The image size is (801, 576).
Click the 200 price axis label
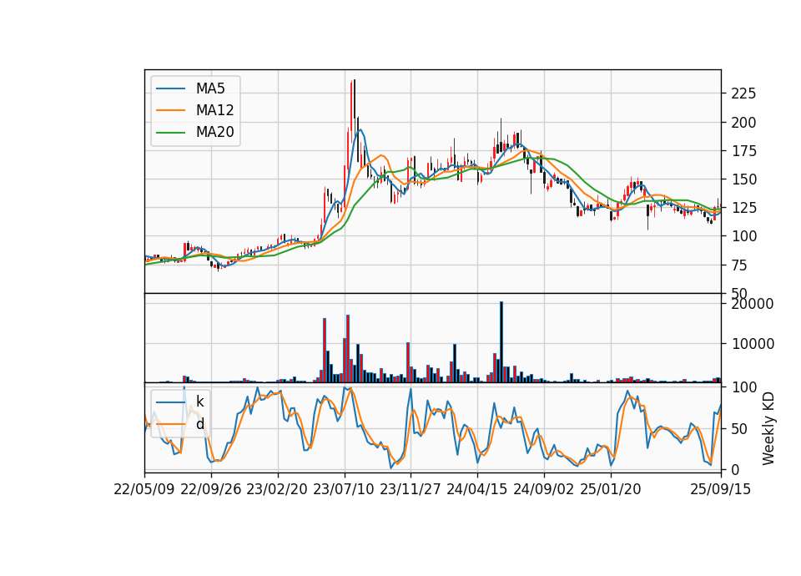point(743,123)
